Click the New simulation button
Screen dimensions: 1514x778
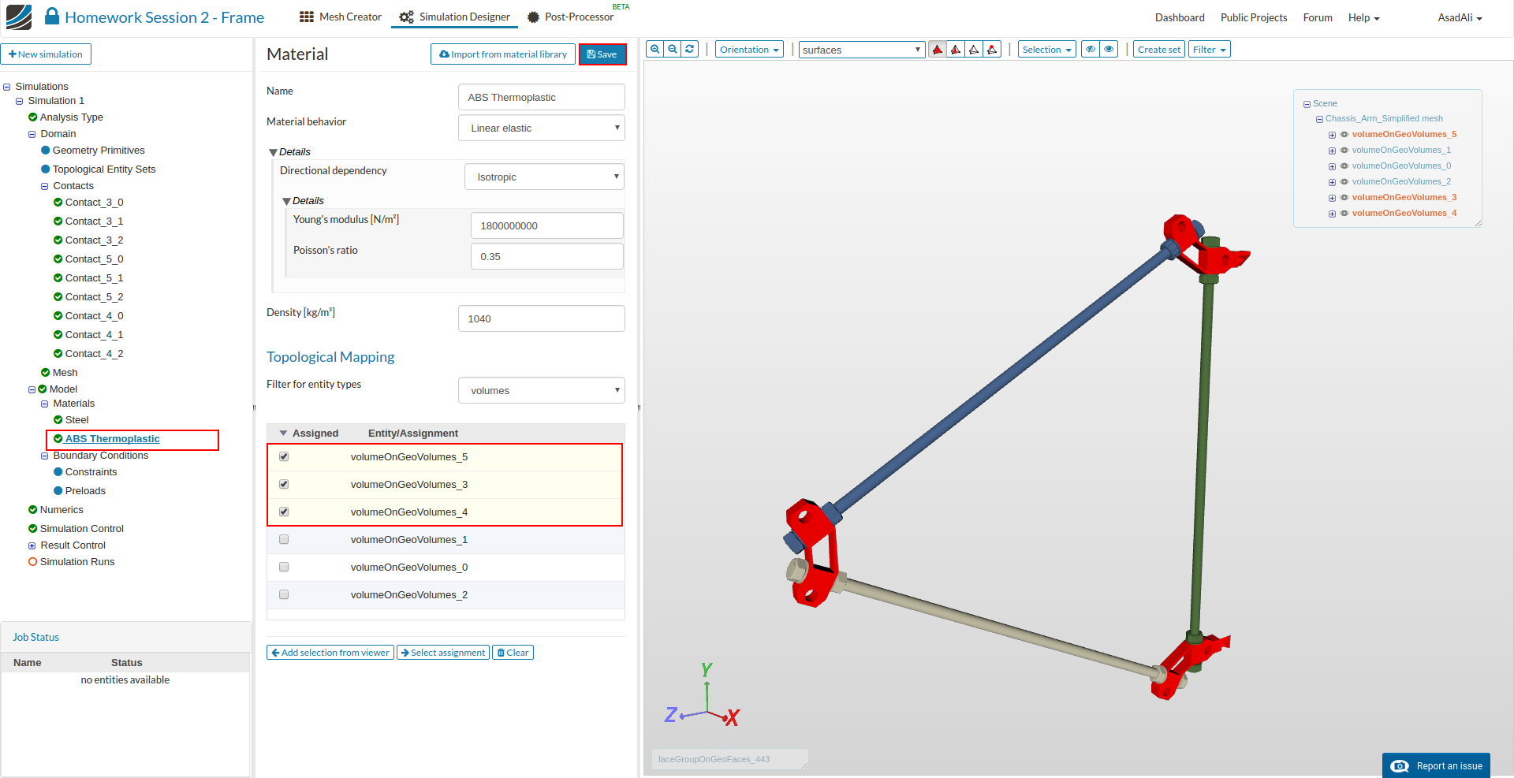[47, 54]
